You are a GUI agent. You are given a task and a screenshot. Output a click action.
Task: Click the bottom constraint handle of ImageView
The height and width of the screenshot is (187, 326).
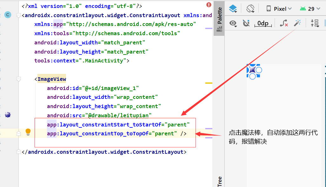click(x=252, y=76)
